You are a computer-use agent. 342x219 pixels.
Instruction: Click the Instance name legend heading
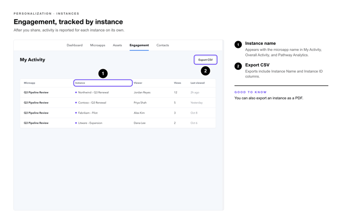click(260, 43)
